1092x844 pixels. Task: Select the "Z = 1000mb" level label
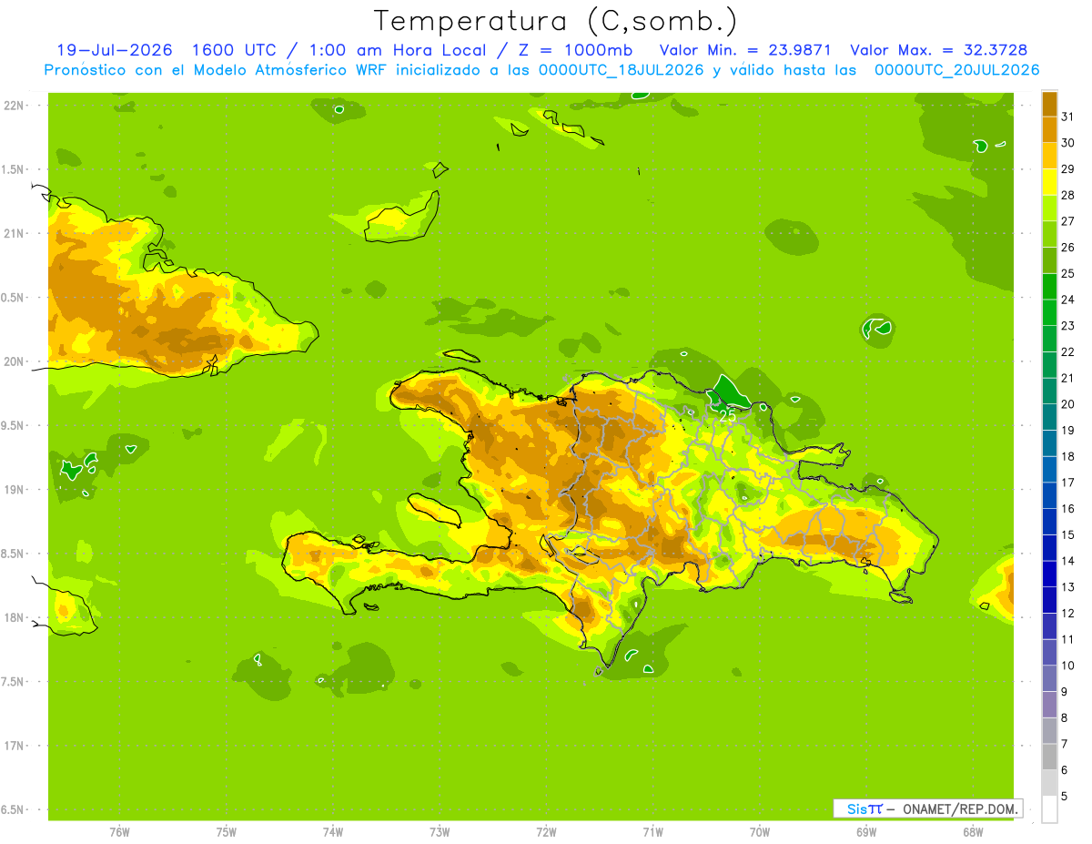[571, 50]
